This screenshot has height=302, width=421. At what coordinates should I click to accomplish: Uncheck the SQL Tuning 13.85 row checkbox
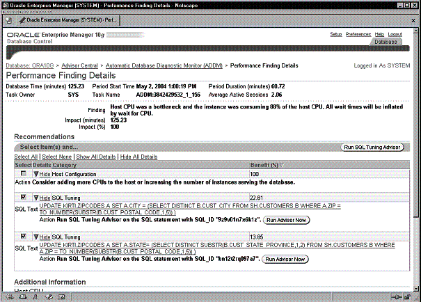[24, 236]
